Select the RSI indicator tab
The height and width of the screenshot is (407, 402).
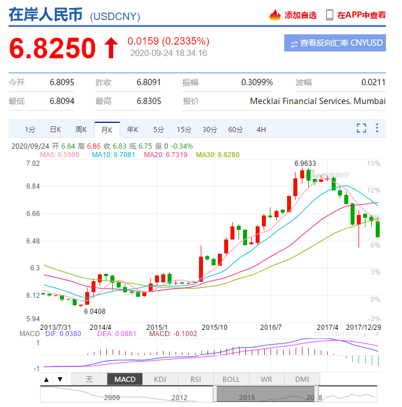(x=196, y=379)
